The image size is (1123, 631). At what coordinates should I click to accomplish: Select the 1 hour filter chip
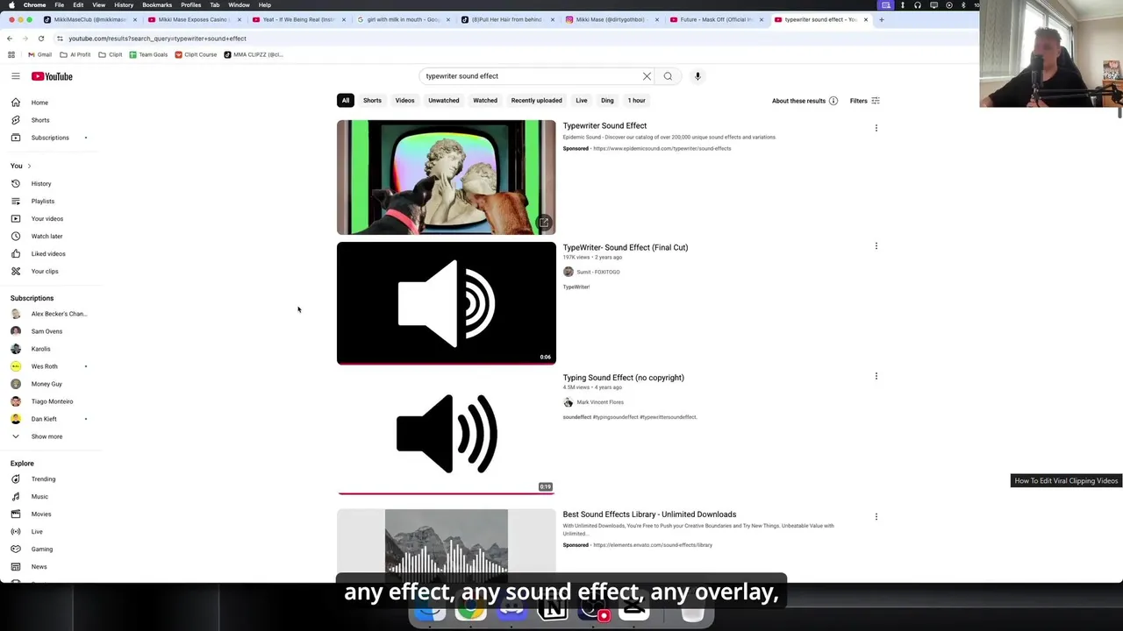tap(636, 101)
